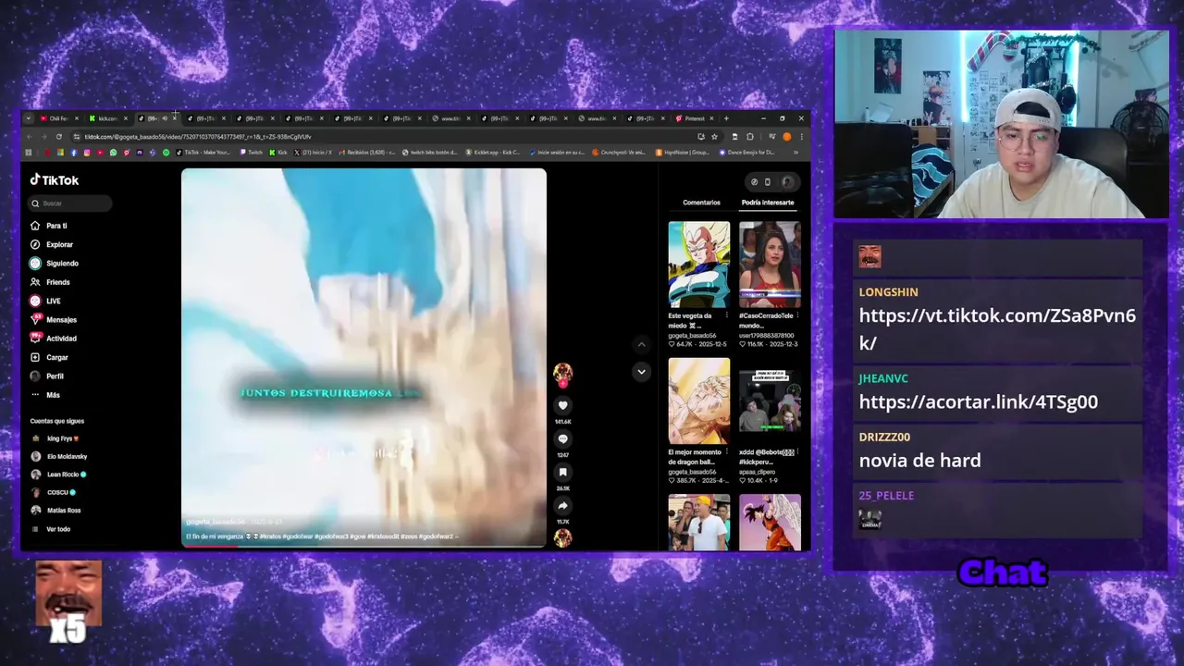Go to previous video with up chevron
1184x666 pixels.
tap(641, 344)
